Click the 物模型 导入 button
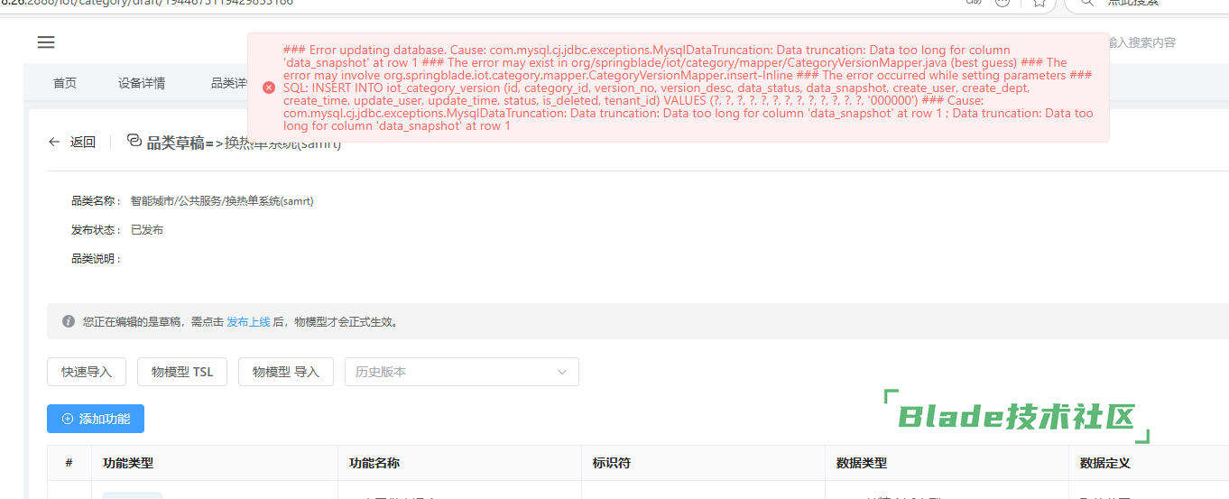The width and height of the screenshot is (1229, 499). tap(286, 372)
